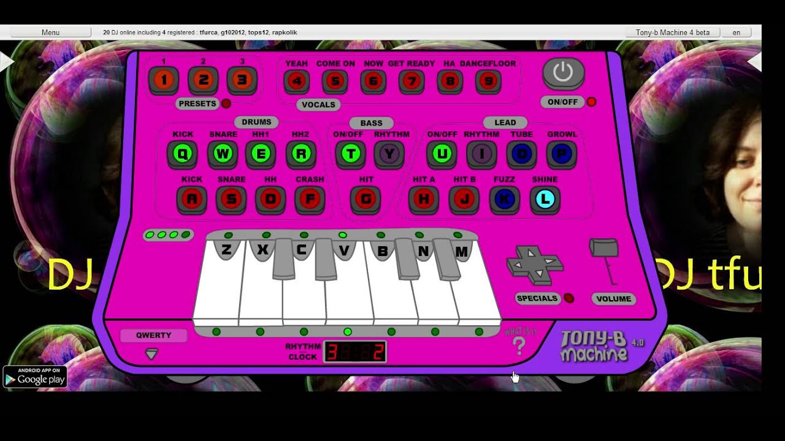Click the ON/OFF label button
This screenshot has width=785, height=441.
pos(563,102)
